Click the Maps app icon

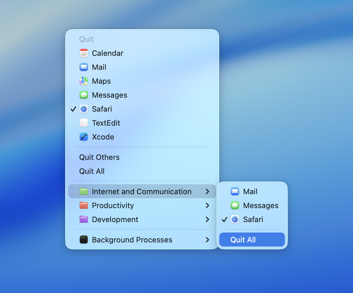point(84,81)
